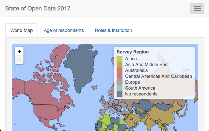Open the hamburger navigation menu
This screenshot has height=131, width=209.
[197, 8]
